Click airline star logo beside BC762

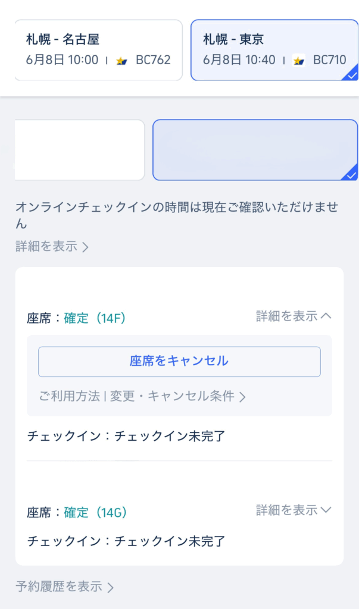[121, 61]
